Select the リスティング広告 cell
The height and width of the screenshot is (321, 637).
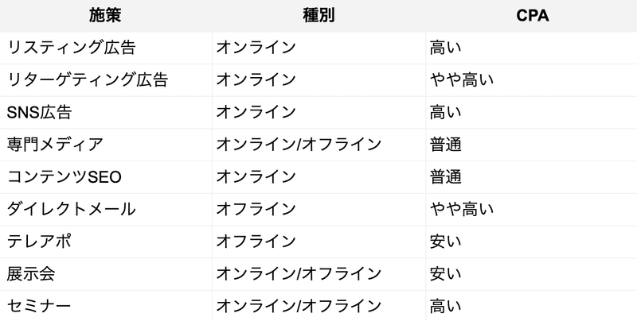tap(106, 48)
